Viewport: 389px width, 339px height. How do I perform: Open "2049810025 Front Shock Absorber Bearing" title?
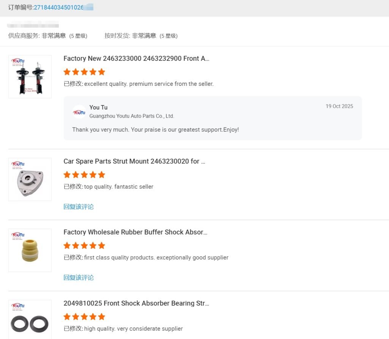pos(136,303)
